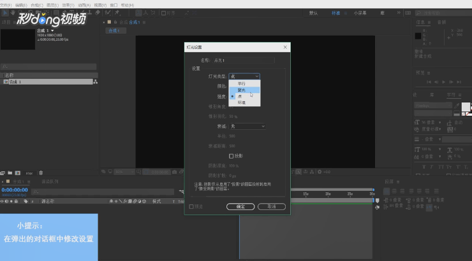Click the eyedropper in the character panel
This screenshot has width=472, height=261.
457,106
